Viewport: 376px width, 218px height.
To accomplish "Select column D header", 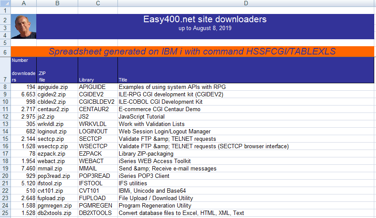I will click(246, 3).
